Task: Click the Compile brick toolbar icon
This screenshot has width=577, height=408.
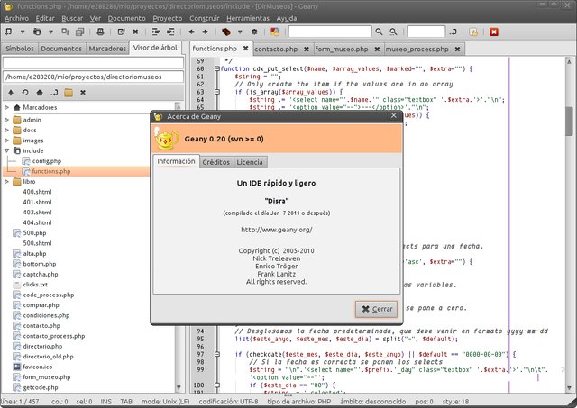Action: [x=226, y=32]
